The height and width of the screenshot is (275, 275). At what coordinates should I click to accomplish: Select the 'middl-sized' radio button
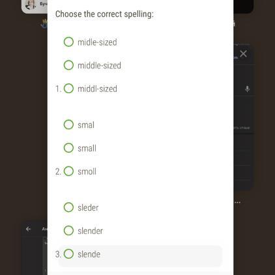68,88
